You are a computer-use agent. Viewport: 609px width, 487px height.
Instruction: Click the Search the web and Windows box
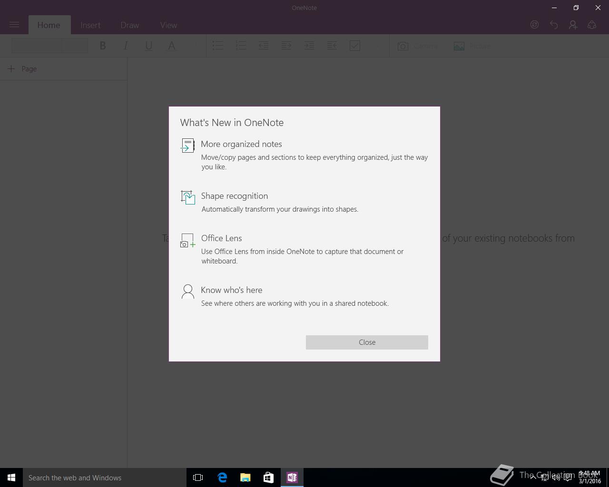(x=105, y=477)
